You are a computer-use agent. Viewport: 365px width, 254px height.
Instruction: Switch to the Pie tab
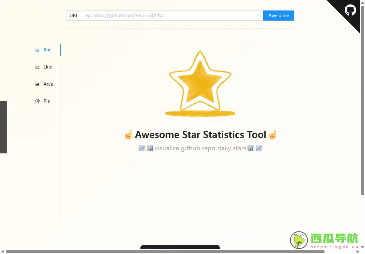pyautogui.click(x=46, y=101)
